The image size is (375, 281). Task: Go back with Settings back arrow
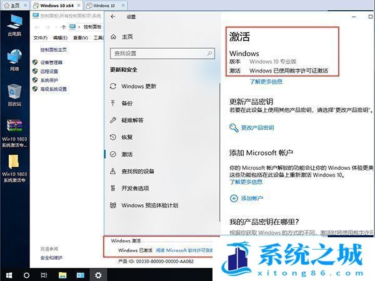[x=113, y=16]
